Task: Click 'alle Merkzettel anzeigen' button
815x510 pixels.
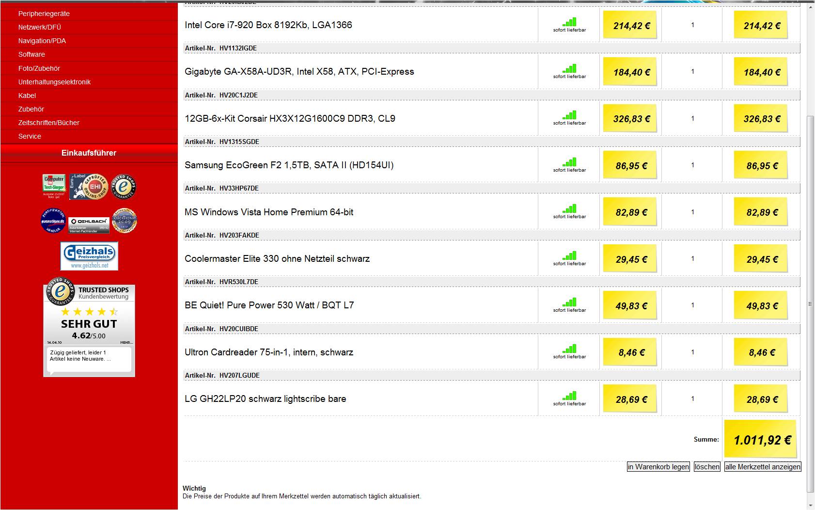Action: point(763,467)
